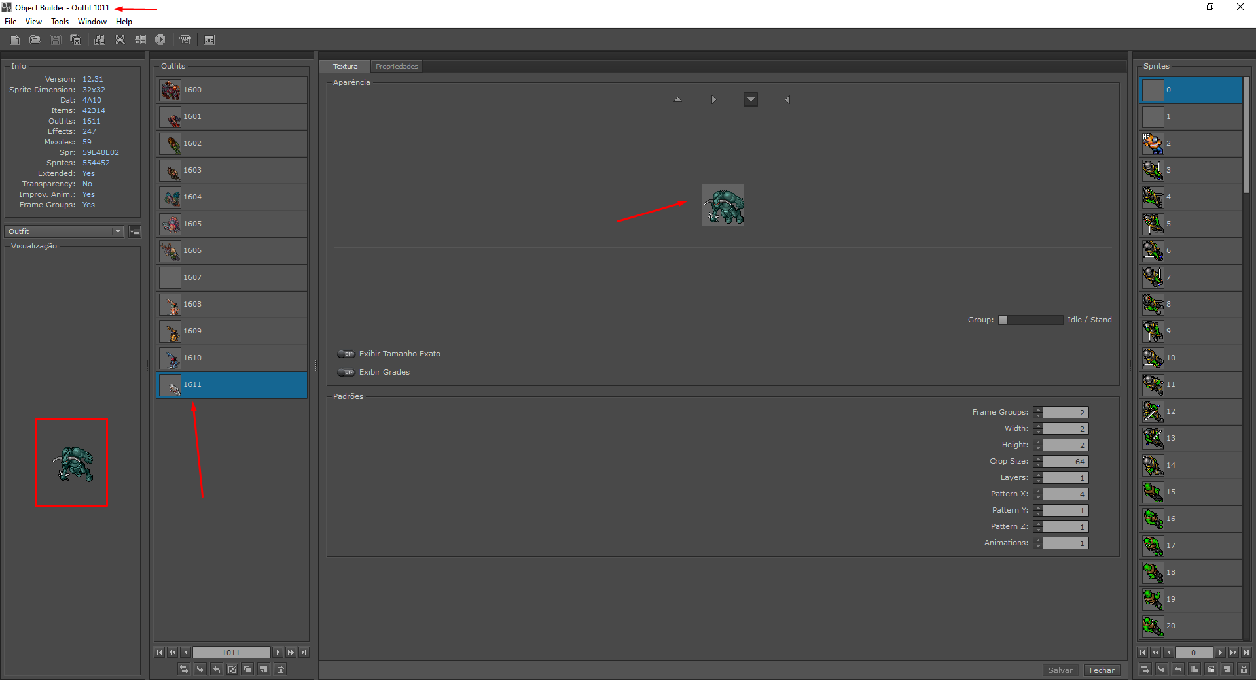Open the Tools menu
The height and width of the screenshot is (680, 1256).
click(x=60, y=22)
